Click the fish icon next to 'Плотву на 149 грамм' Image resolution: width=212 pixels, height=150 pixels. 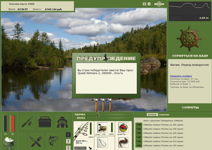[139, 129]
